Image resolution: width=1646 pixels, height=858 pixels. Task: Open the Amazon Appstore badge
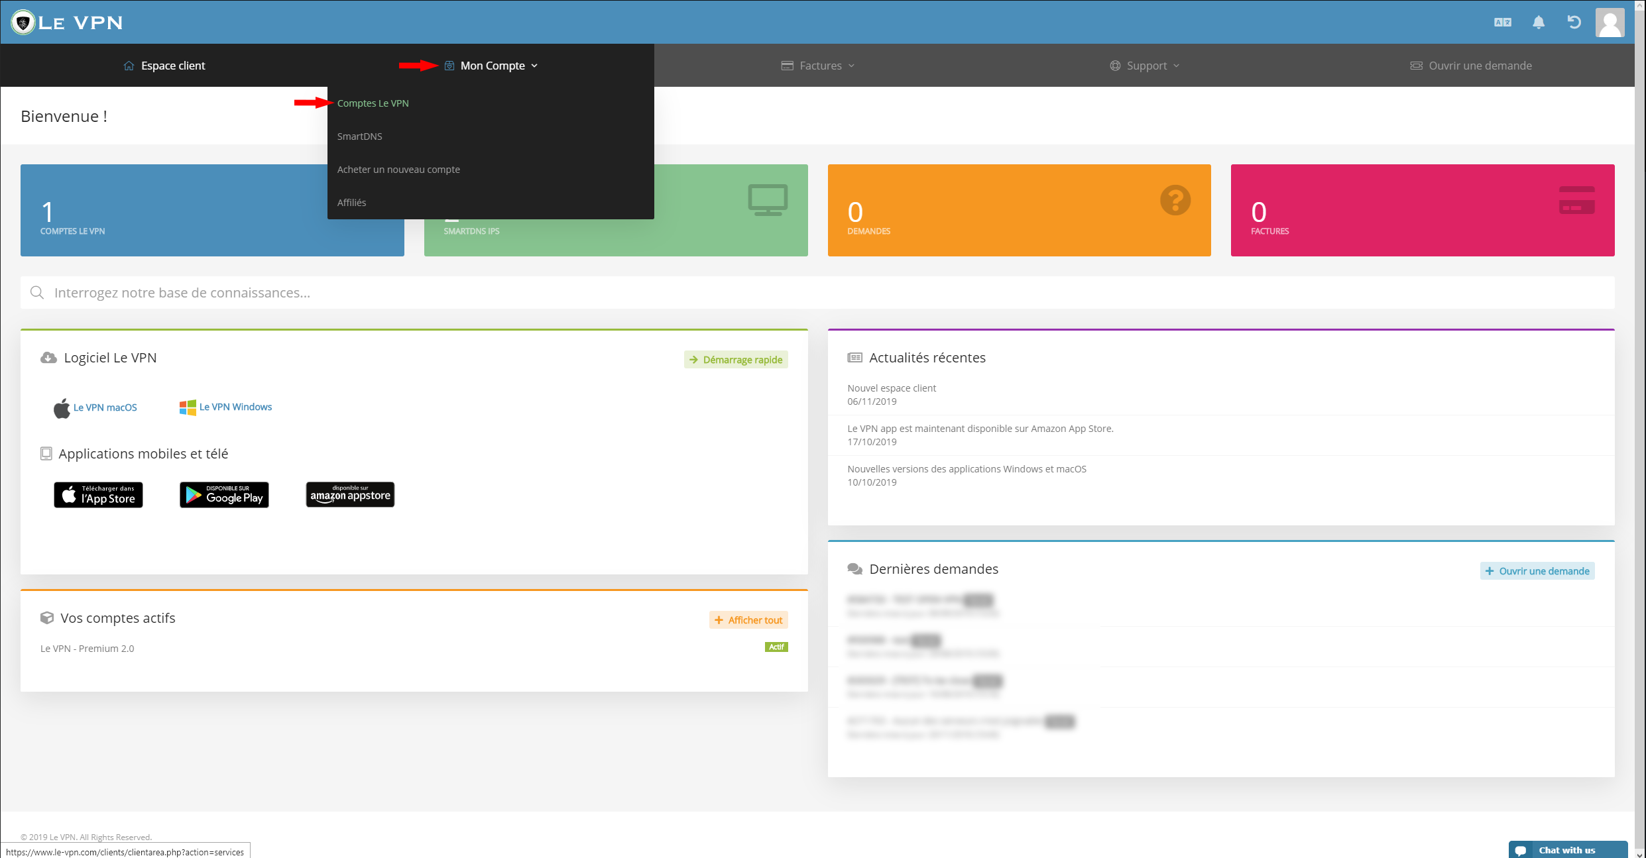click(350, 495)
